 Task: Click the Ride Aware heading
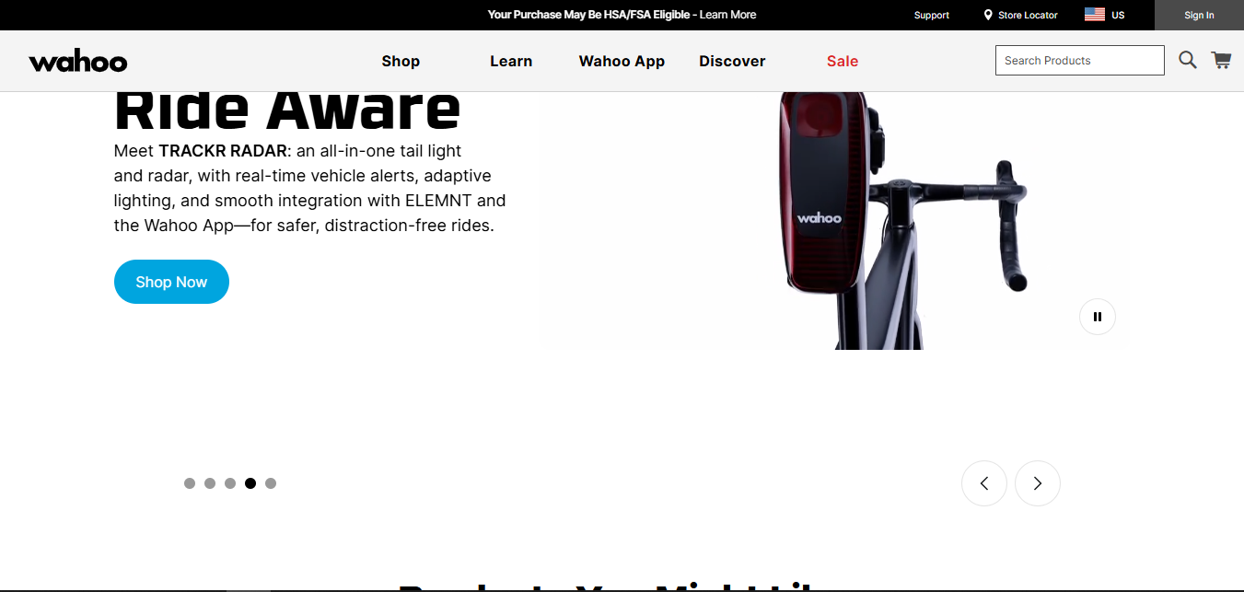point(287,110)
